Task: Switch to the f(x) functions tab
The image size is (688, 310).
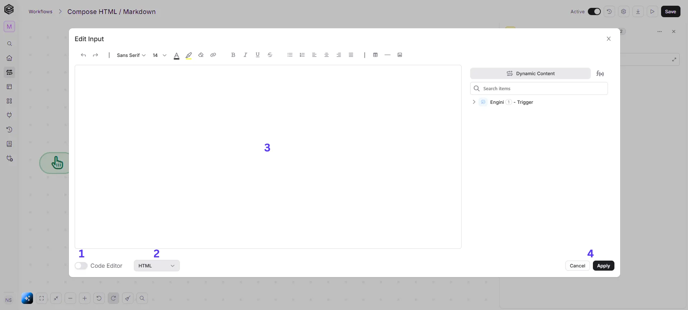Action: [600, 73]
